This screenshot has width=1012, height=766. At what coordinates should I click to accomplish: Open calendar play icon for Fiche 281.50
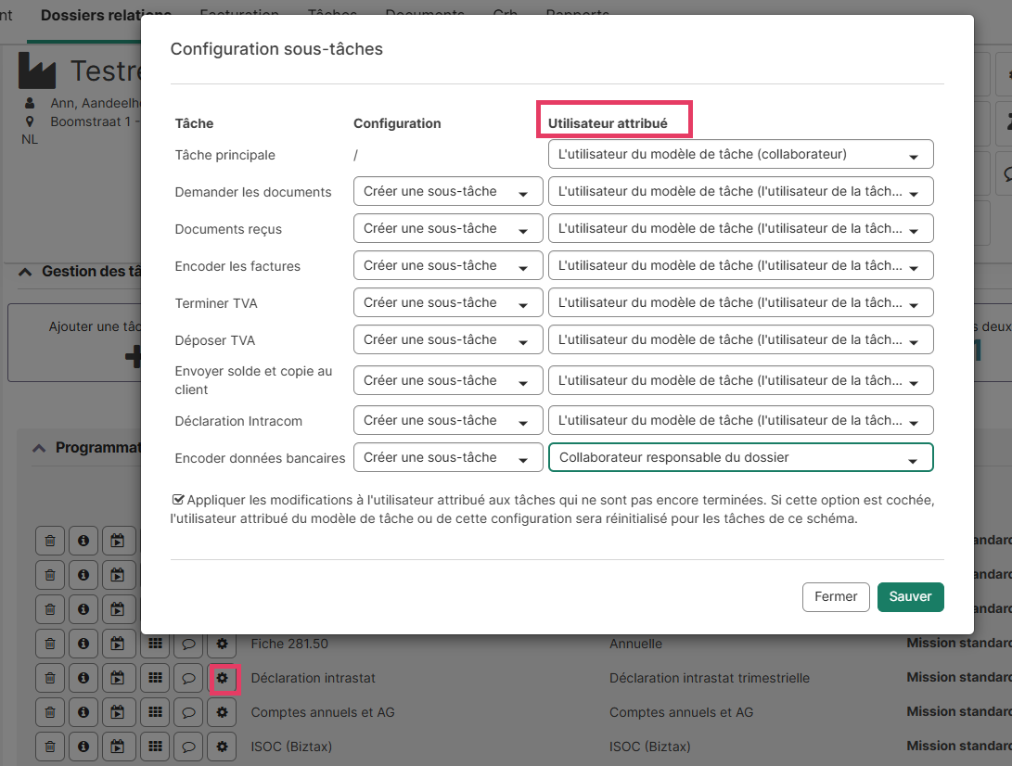pyautogui.click(x=118, y=644)
